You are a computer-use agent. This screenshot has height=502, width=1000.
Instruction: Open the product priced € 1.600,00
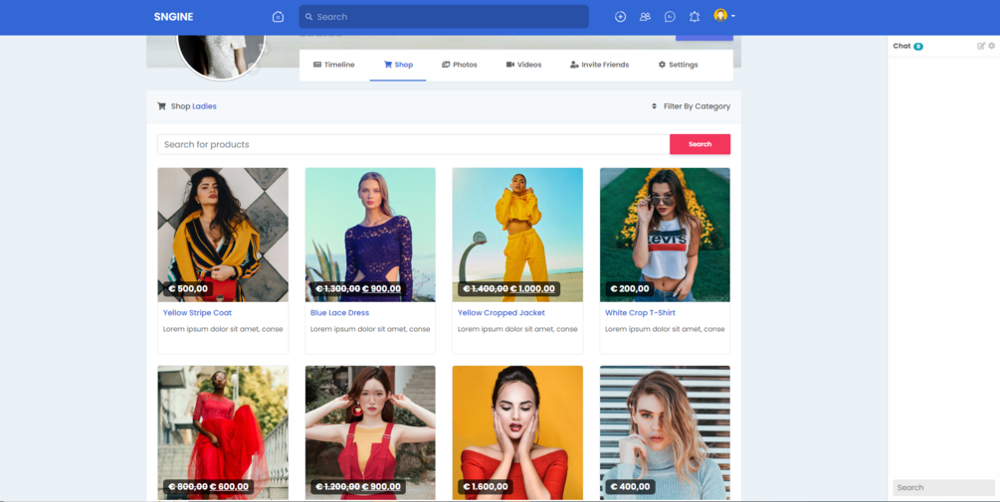tap(517, 432)
